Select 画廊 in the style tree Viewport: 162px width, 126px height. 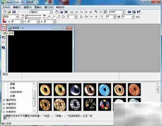pyautogui.click(x=12, y=84)
